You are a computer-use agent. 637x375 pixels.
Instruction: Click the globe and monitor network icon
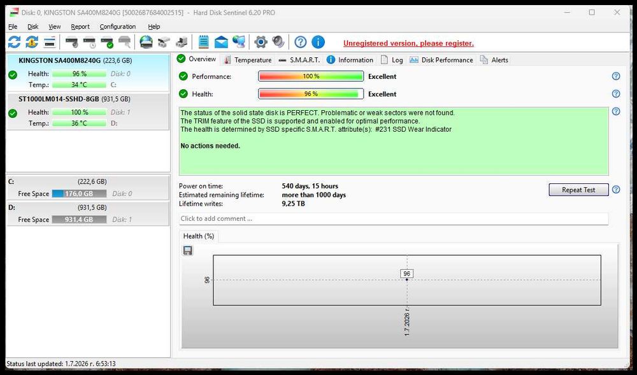click(239, 42)
